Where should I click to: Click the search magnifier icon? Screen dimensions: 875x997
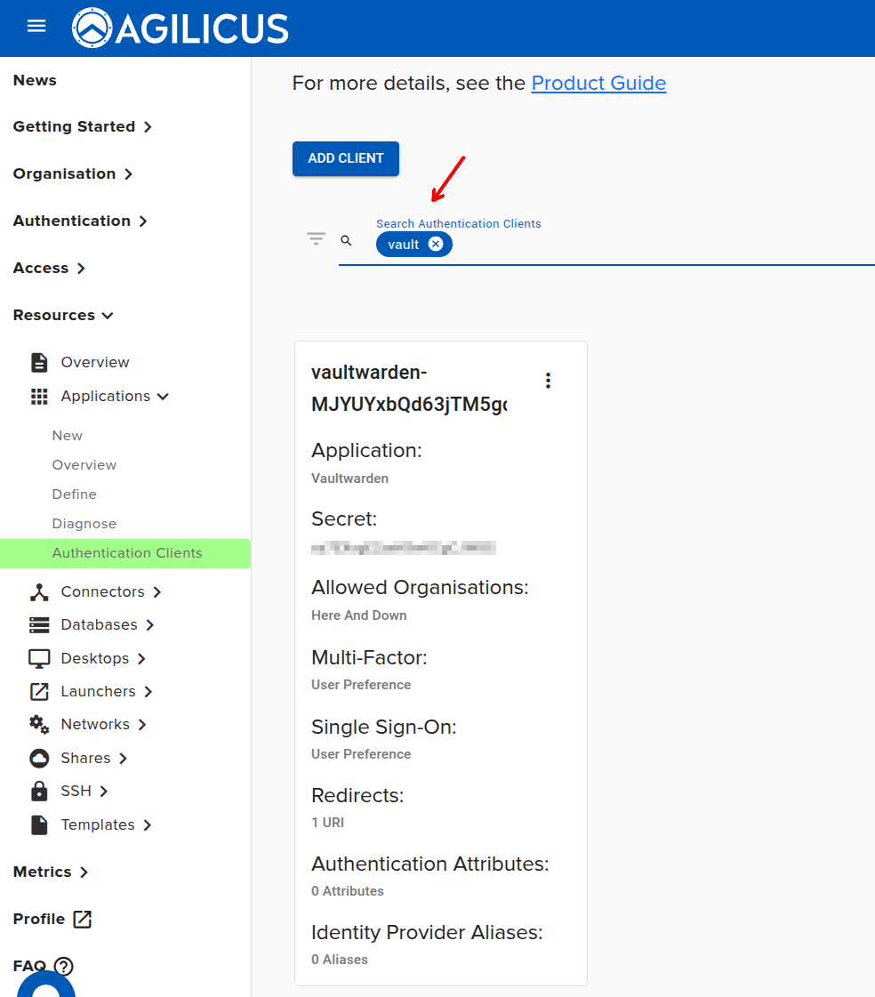346,240
